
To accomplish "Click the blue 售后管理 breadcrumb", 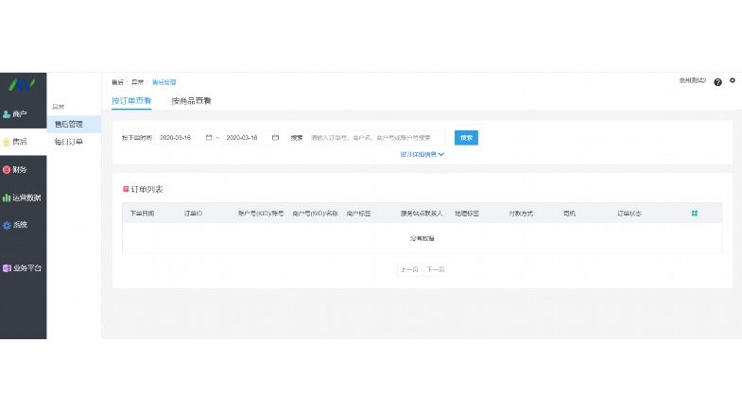I will pos(164,82).
